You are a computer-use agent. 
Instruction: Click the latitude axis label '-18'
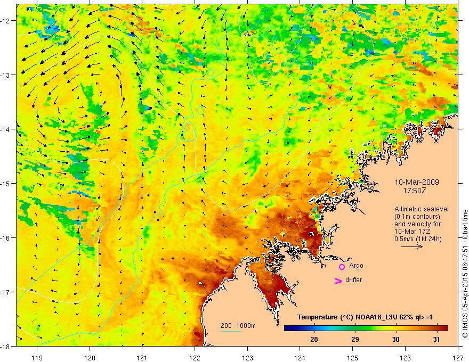pyautogui.click(x=6, y=346)
